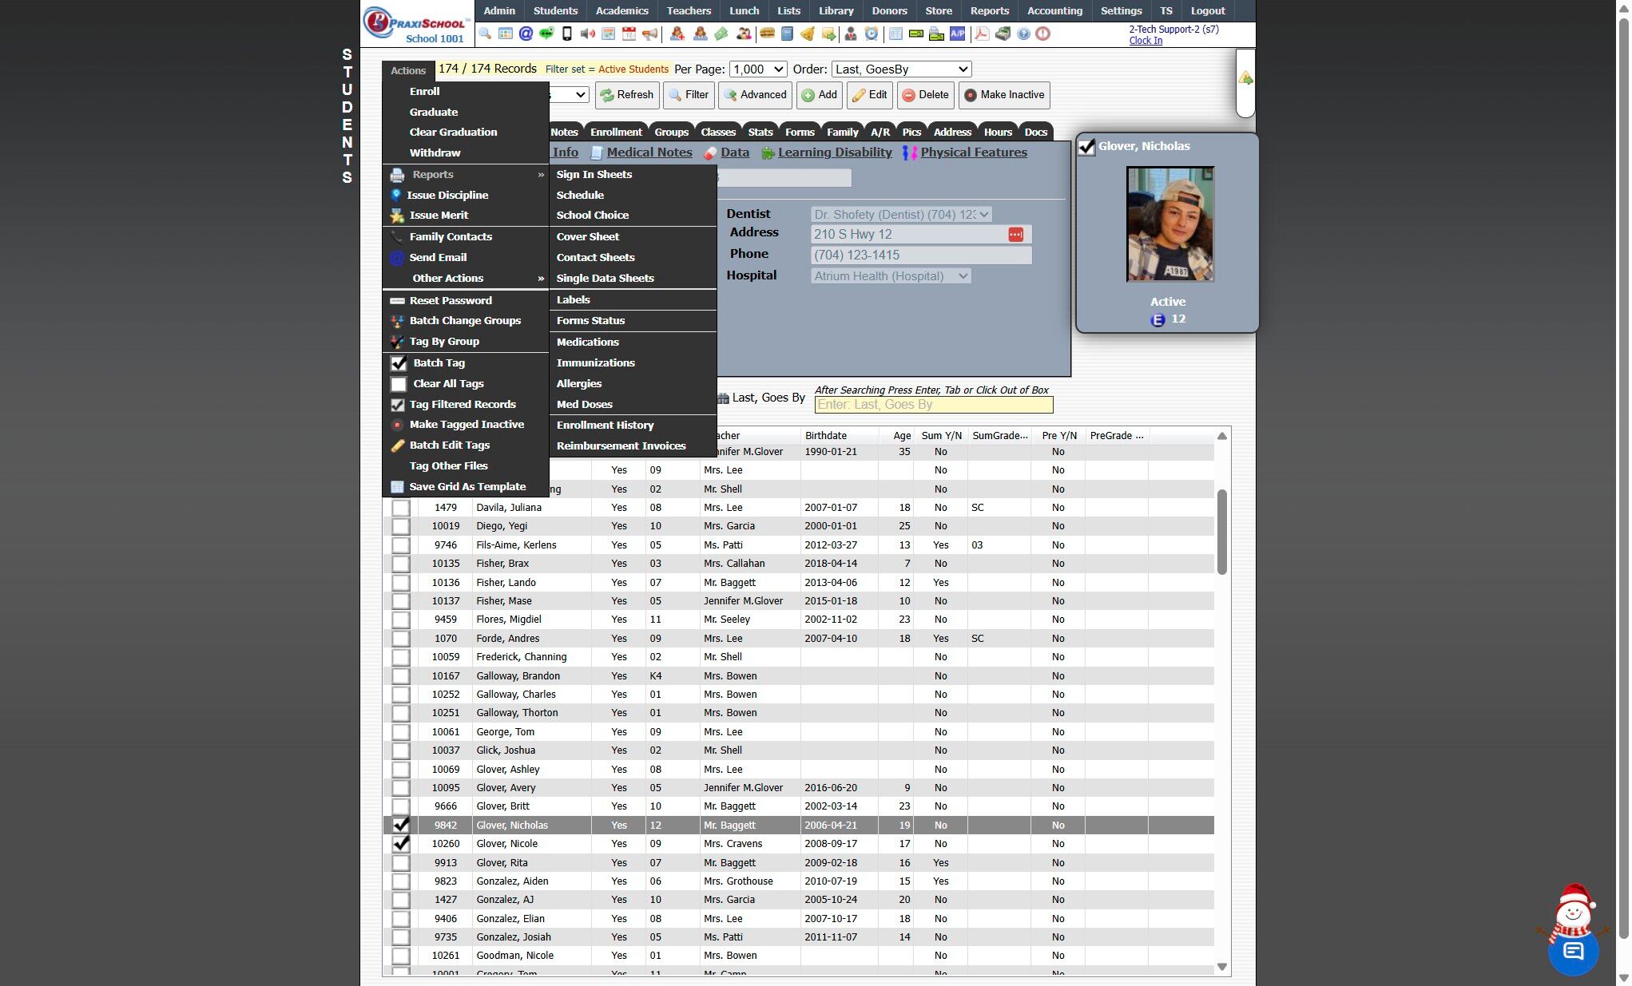This screenshot has width=1632, height=986.
Task: Open the Per Page dropdown
Action: click(757, 69)
